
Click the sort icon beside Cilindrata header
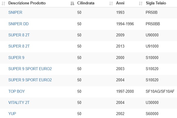click(x=72, y=4)
